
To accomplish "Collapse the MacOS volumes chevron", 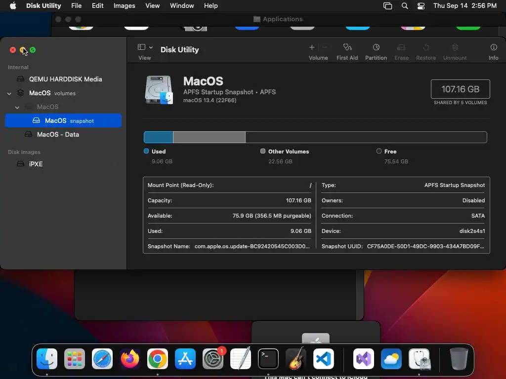I will [9, 93].
